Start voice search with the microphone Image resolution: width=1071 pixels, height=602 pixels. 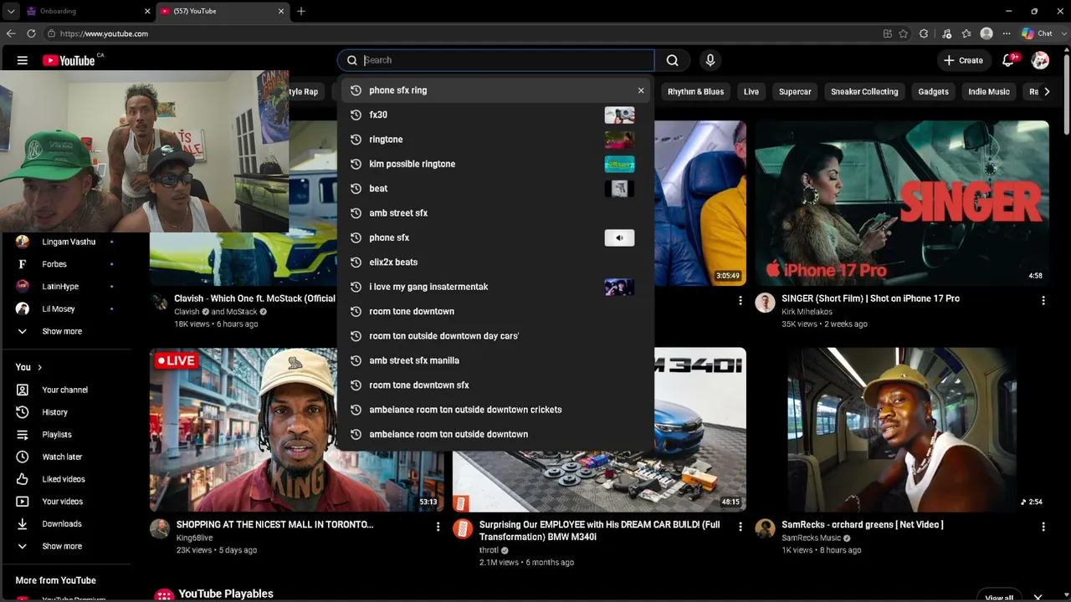click(x=710, y=60)
